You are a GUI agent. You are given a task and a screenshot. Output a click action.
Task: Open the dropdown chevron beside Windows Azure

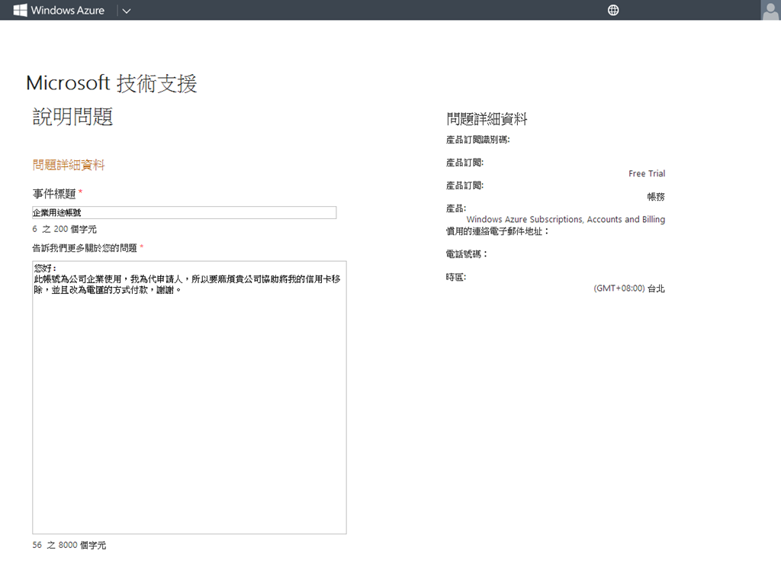[127, 11]
